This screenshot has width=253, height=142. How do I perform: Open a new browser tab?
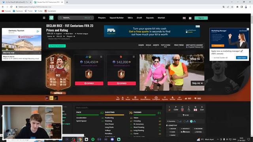(x=67, y=2)
